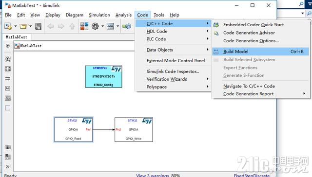
Task: Click the screenshot camera icon in palette
Action: point(8,147)
